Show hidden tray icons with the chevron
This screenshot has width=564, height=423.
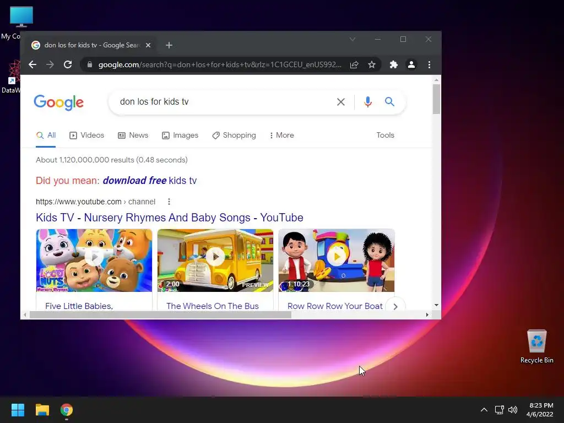pos(484,410)
